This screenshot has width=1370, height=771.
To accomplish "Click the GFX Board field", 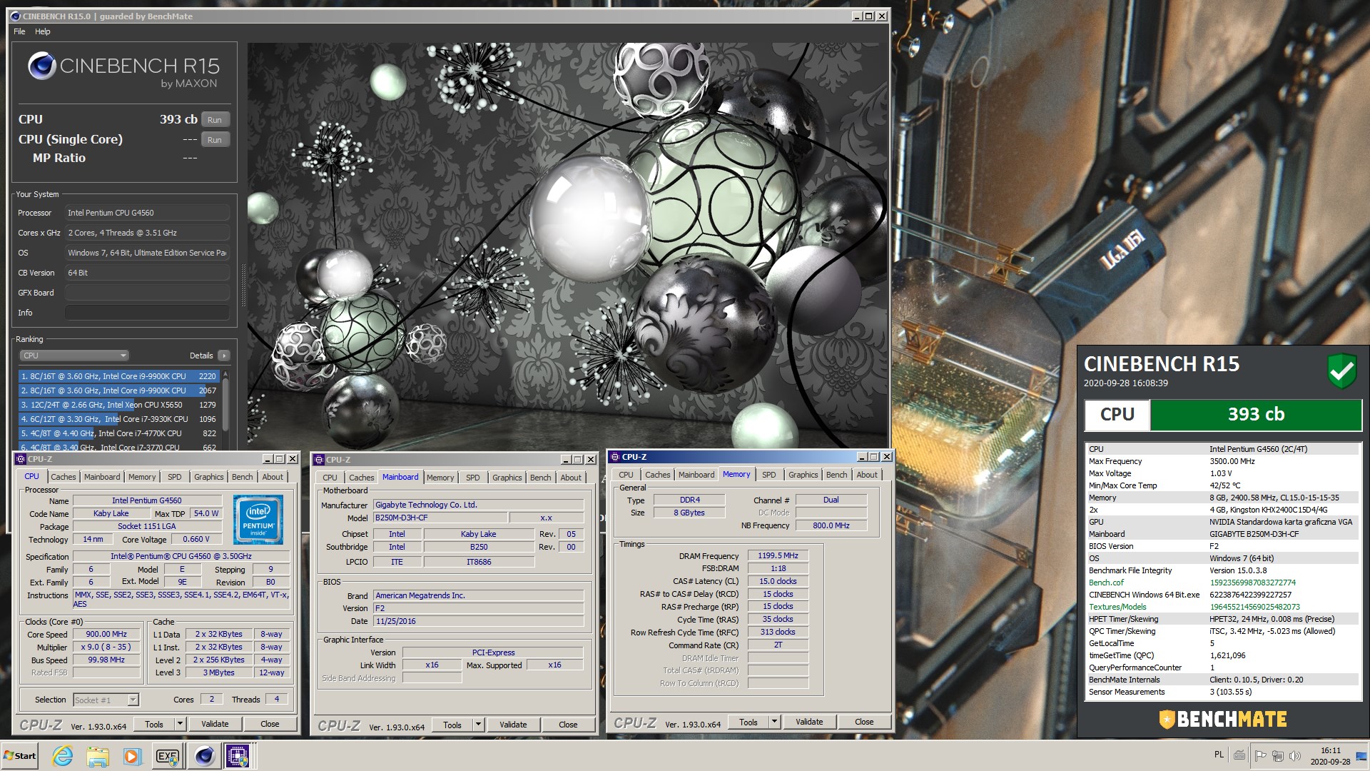I will [x=147, y=293].
